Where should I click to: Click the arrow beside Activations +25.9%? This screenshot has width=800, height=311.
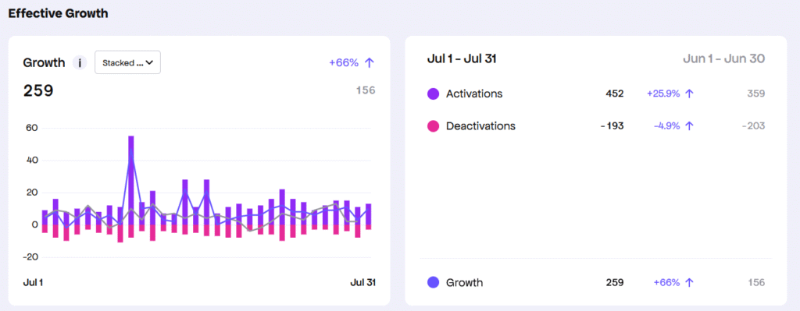point(689,94)
